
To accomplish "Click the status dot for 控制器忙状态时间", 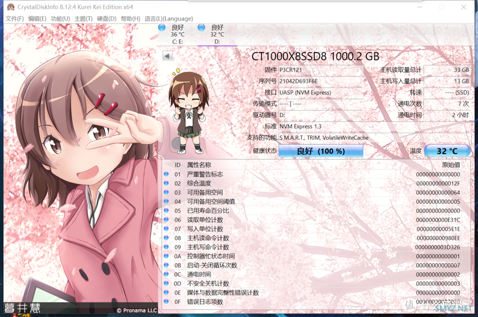I will 166,256.
